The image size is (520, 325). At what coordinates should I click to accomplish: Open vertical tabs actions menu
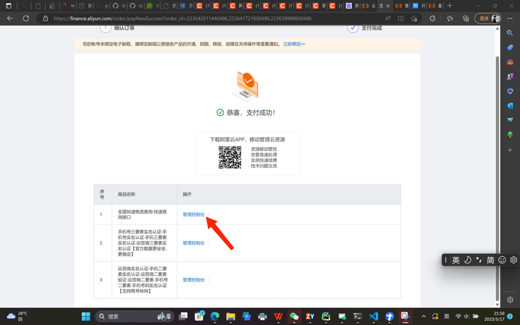point(8,5)
